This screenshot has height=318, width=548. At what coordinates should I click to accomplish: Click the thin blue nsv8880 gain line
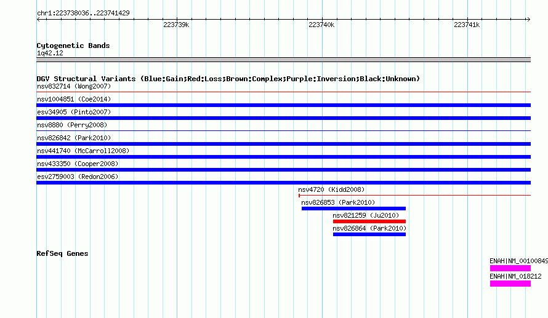[283, 130]
